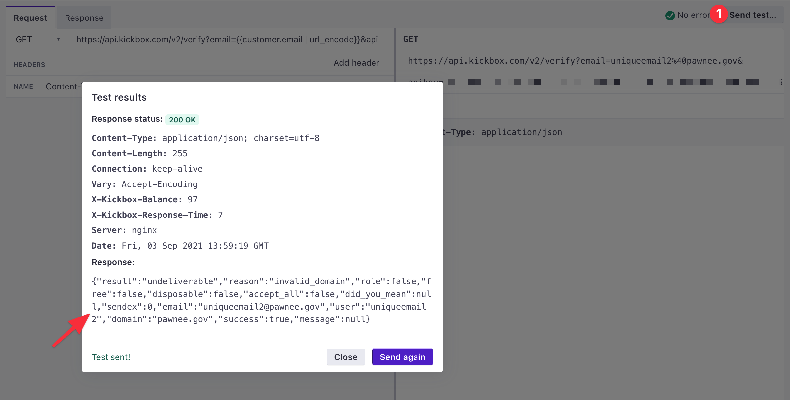Click the Vary: Accept-Encoding line
This screenshot has height=400, width=790.
coord(145,184)
